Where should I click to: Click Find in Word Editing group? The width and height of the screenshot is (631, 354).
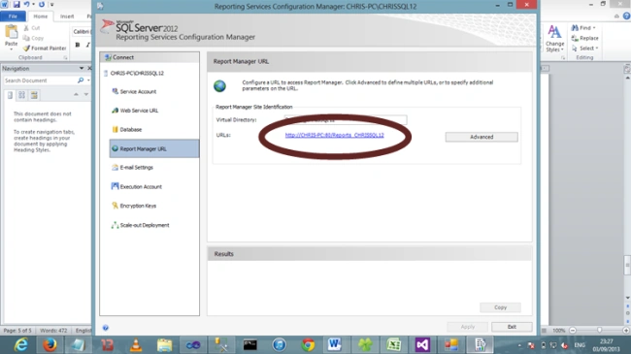[583, 28]
